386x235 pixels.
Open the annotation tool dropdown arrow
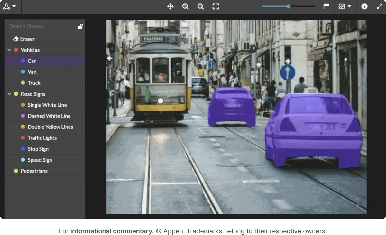(x=14, y=6)
